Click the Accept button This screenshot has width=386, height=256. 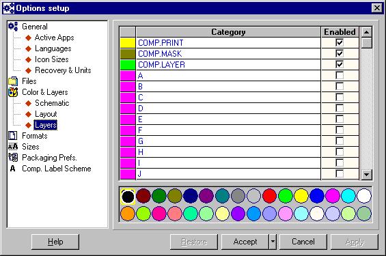[x=245, y=242]
